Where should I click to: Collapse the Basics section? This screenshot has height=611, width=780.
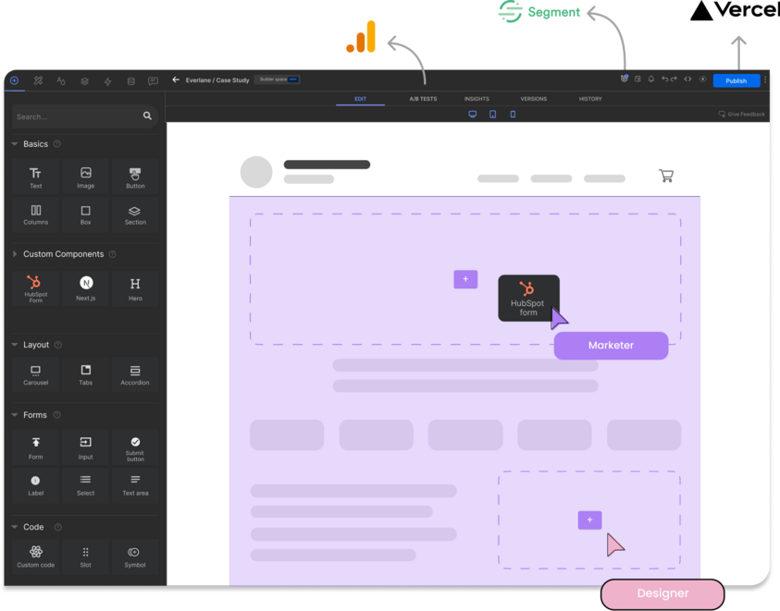coord(15,144)
